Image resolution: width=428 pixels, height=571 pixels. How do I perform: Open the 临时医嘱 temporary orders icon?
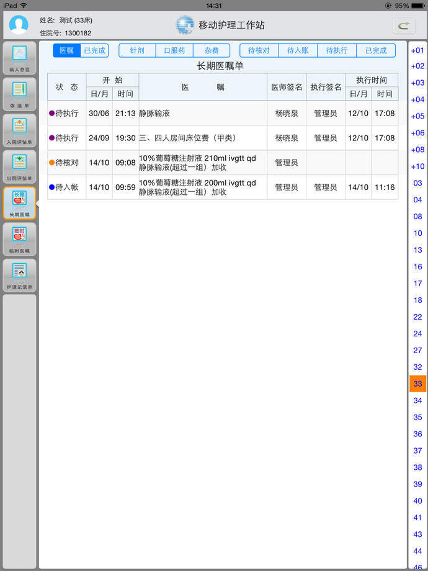[19, 239]
